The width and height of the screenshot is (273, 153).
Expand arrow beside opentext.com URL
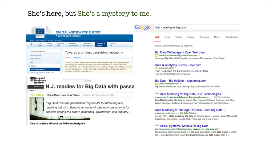pos(199,55)
